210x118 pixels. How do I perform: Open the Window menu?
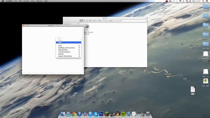point(39,1)
